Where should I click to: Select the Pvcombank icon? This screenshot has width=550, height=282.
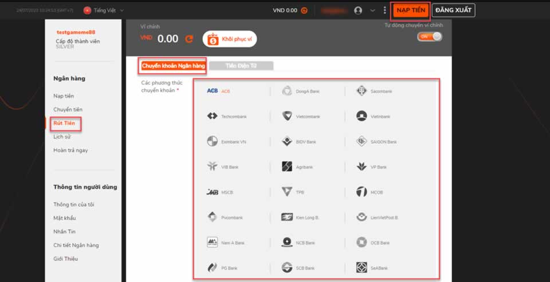(x=212, y=217)
